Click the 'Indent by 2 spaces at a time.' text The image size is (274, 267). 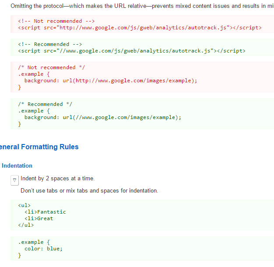click(x=57, y=179)
